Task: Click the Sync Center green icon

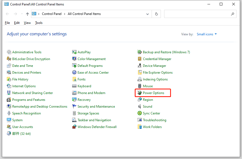Action: (x=140, y=113)
